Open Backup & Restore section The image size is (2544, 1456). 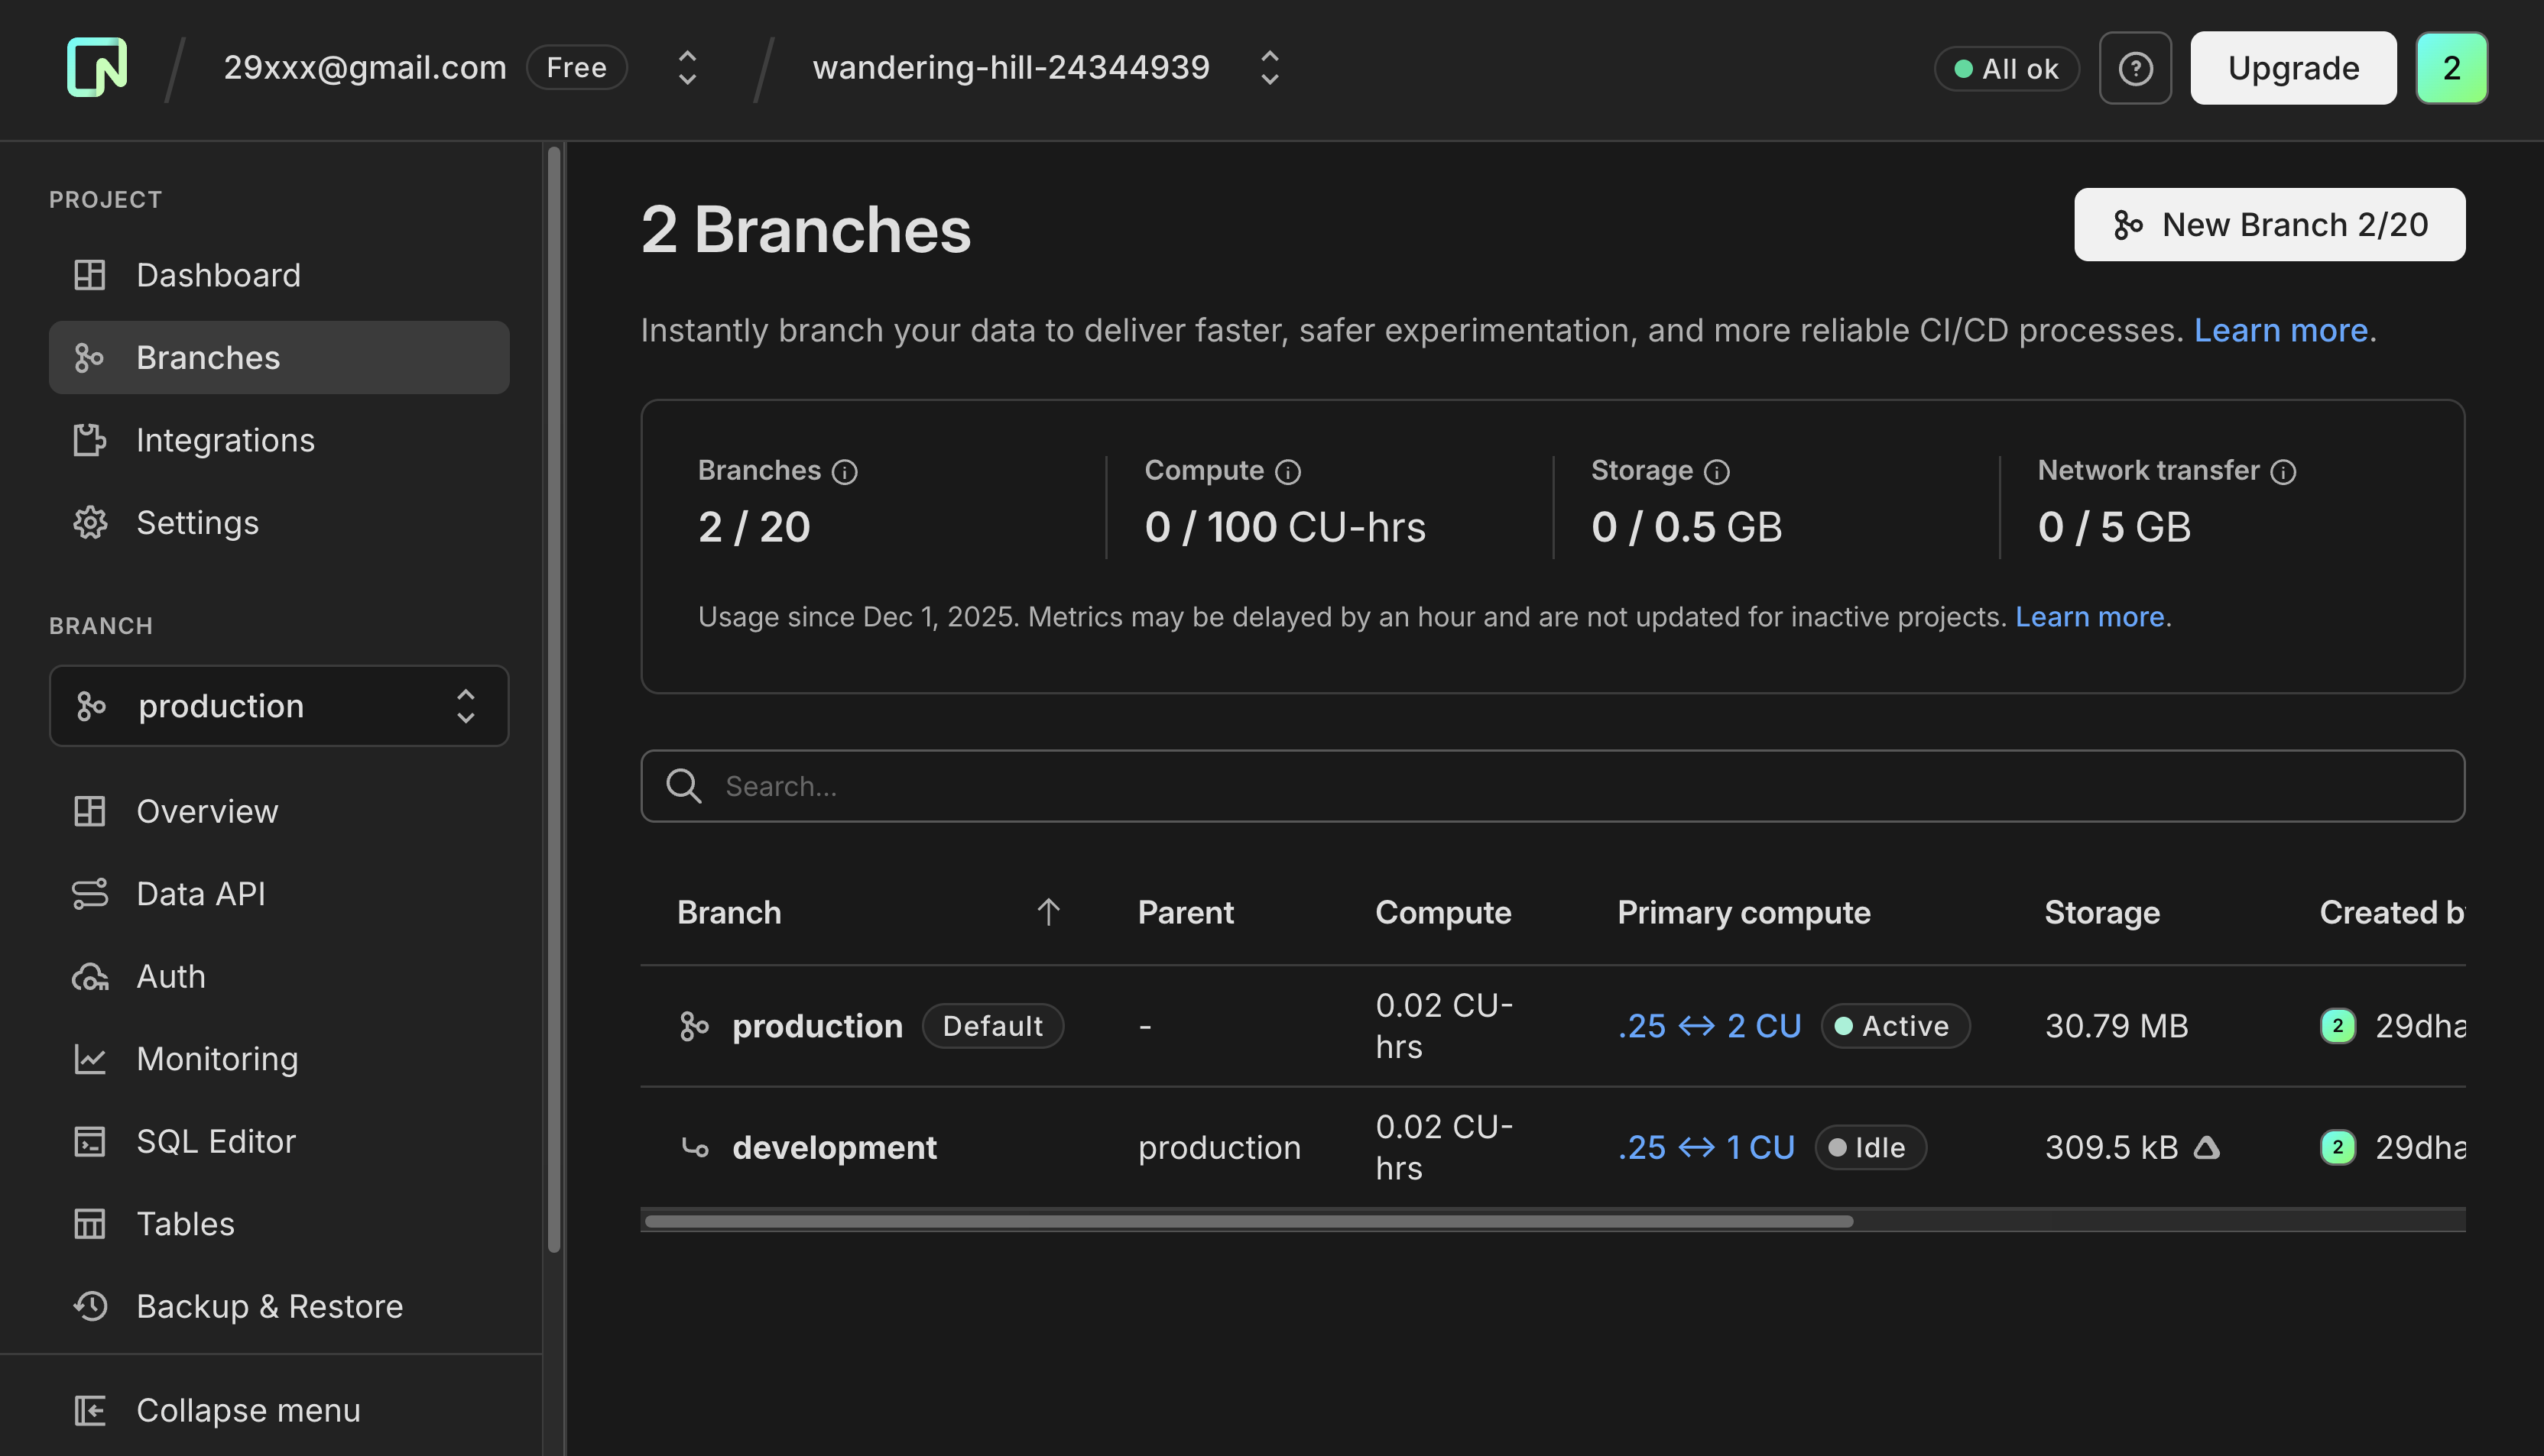click(x=269, y=1306)
